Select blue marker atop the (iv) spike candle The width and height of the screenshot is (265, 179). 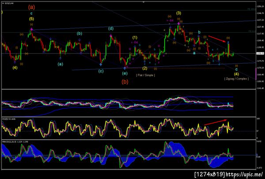228,42
